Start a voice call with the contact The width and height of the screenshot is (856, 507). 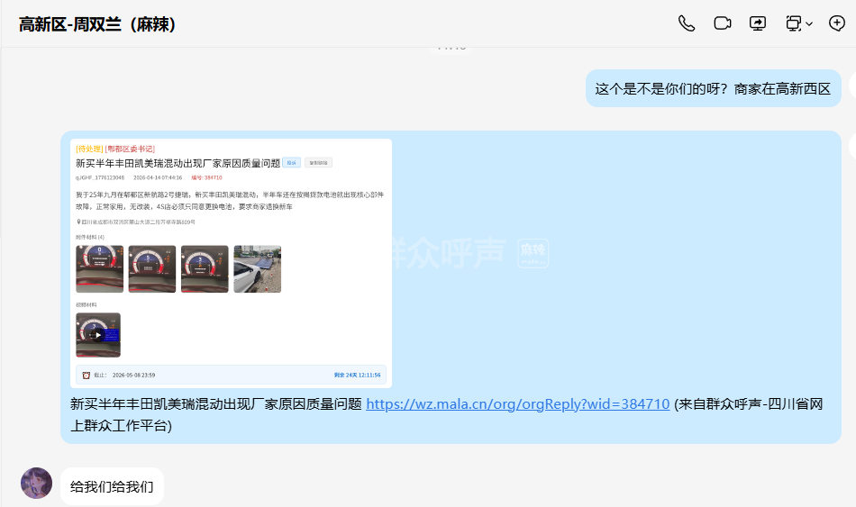click(x=687, y=23)
